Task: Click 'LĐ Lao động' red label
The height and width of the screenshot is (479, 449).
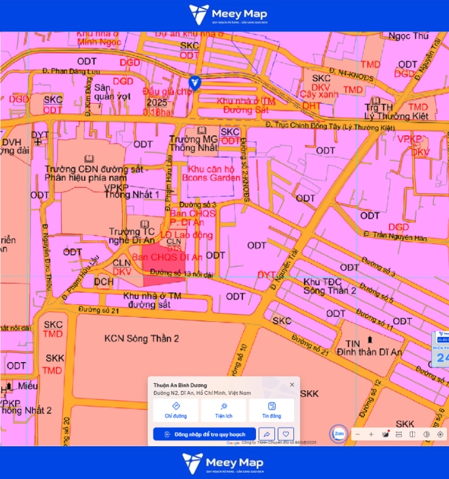Action: 186,235
